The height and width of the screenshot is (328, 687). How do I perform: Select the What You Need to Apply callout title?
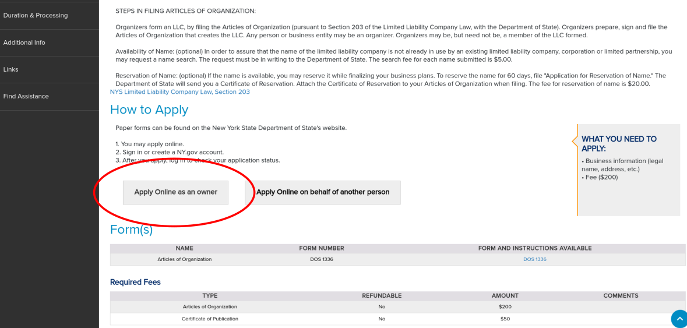(619, 143)
